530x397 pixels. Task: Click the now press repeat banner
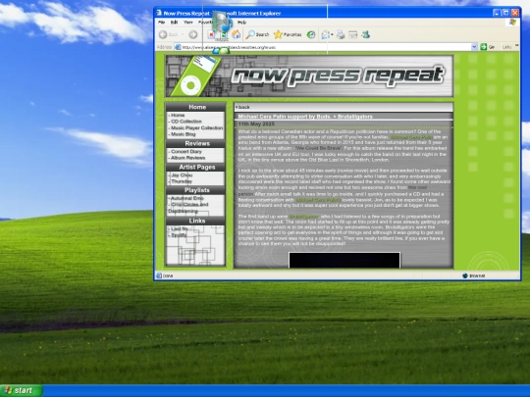pos(309,76)
